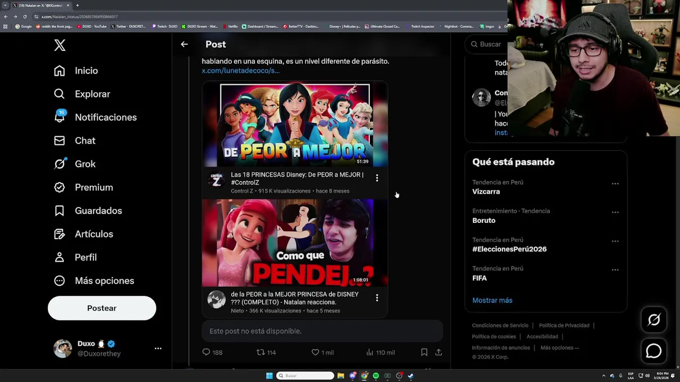
Task: Click the Postear button
Action: point(102,308)
